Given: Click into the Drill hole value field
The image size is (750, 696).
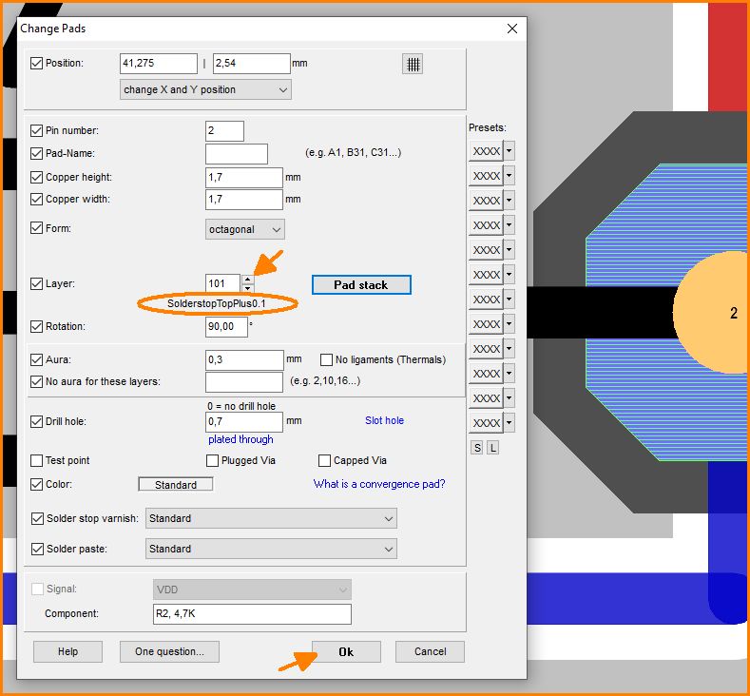Looking at the screenshot, I should point(243,420).
